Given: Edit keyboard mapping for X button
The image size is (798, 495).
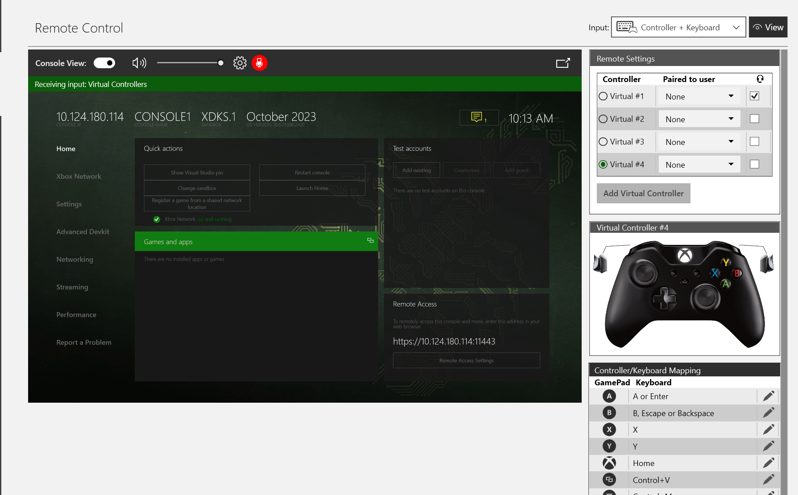Looking at the screenshot, I should [768, 429].
